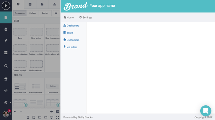This screenshot has height=120, width=215.
Task: Select the tablet landscape viewport icon
Action: [x=39, y=117]
